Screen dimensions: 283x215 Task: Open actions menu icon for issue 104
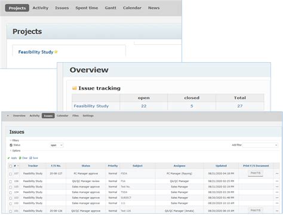pyautogui.click(x=277, y=192)
